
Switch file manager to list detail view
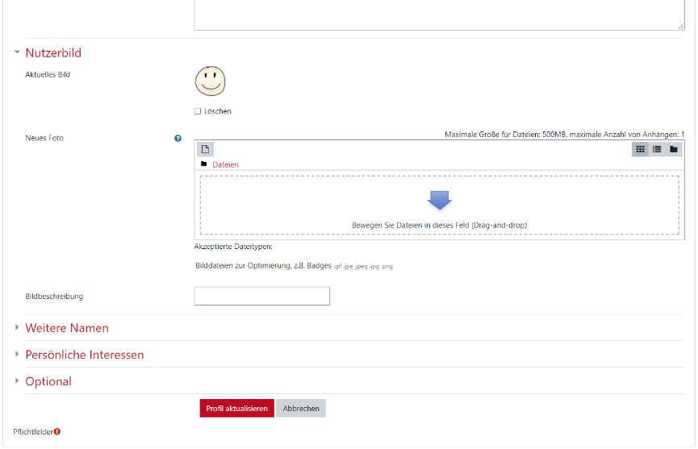pos(657,149)
